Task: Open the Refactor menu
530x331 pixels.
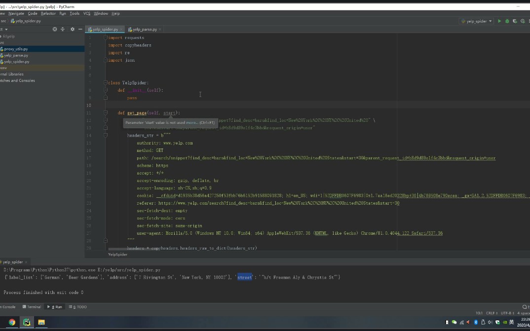Action: point(48,13)
